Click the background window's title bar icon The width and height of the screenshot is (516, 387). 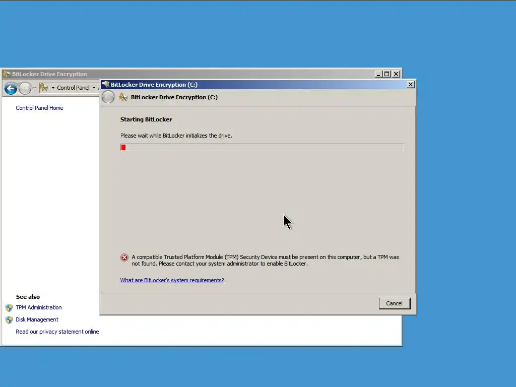pyautogui.click(x=7, y=74)
